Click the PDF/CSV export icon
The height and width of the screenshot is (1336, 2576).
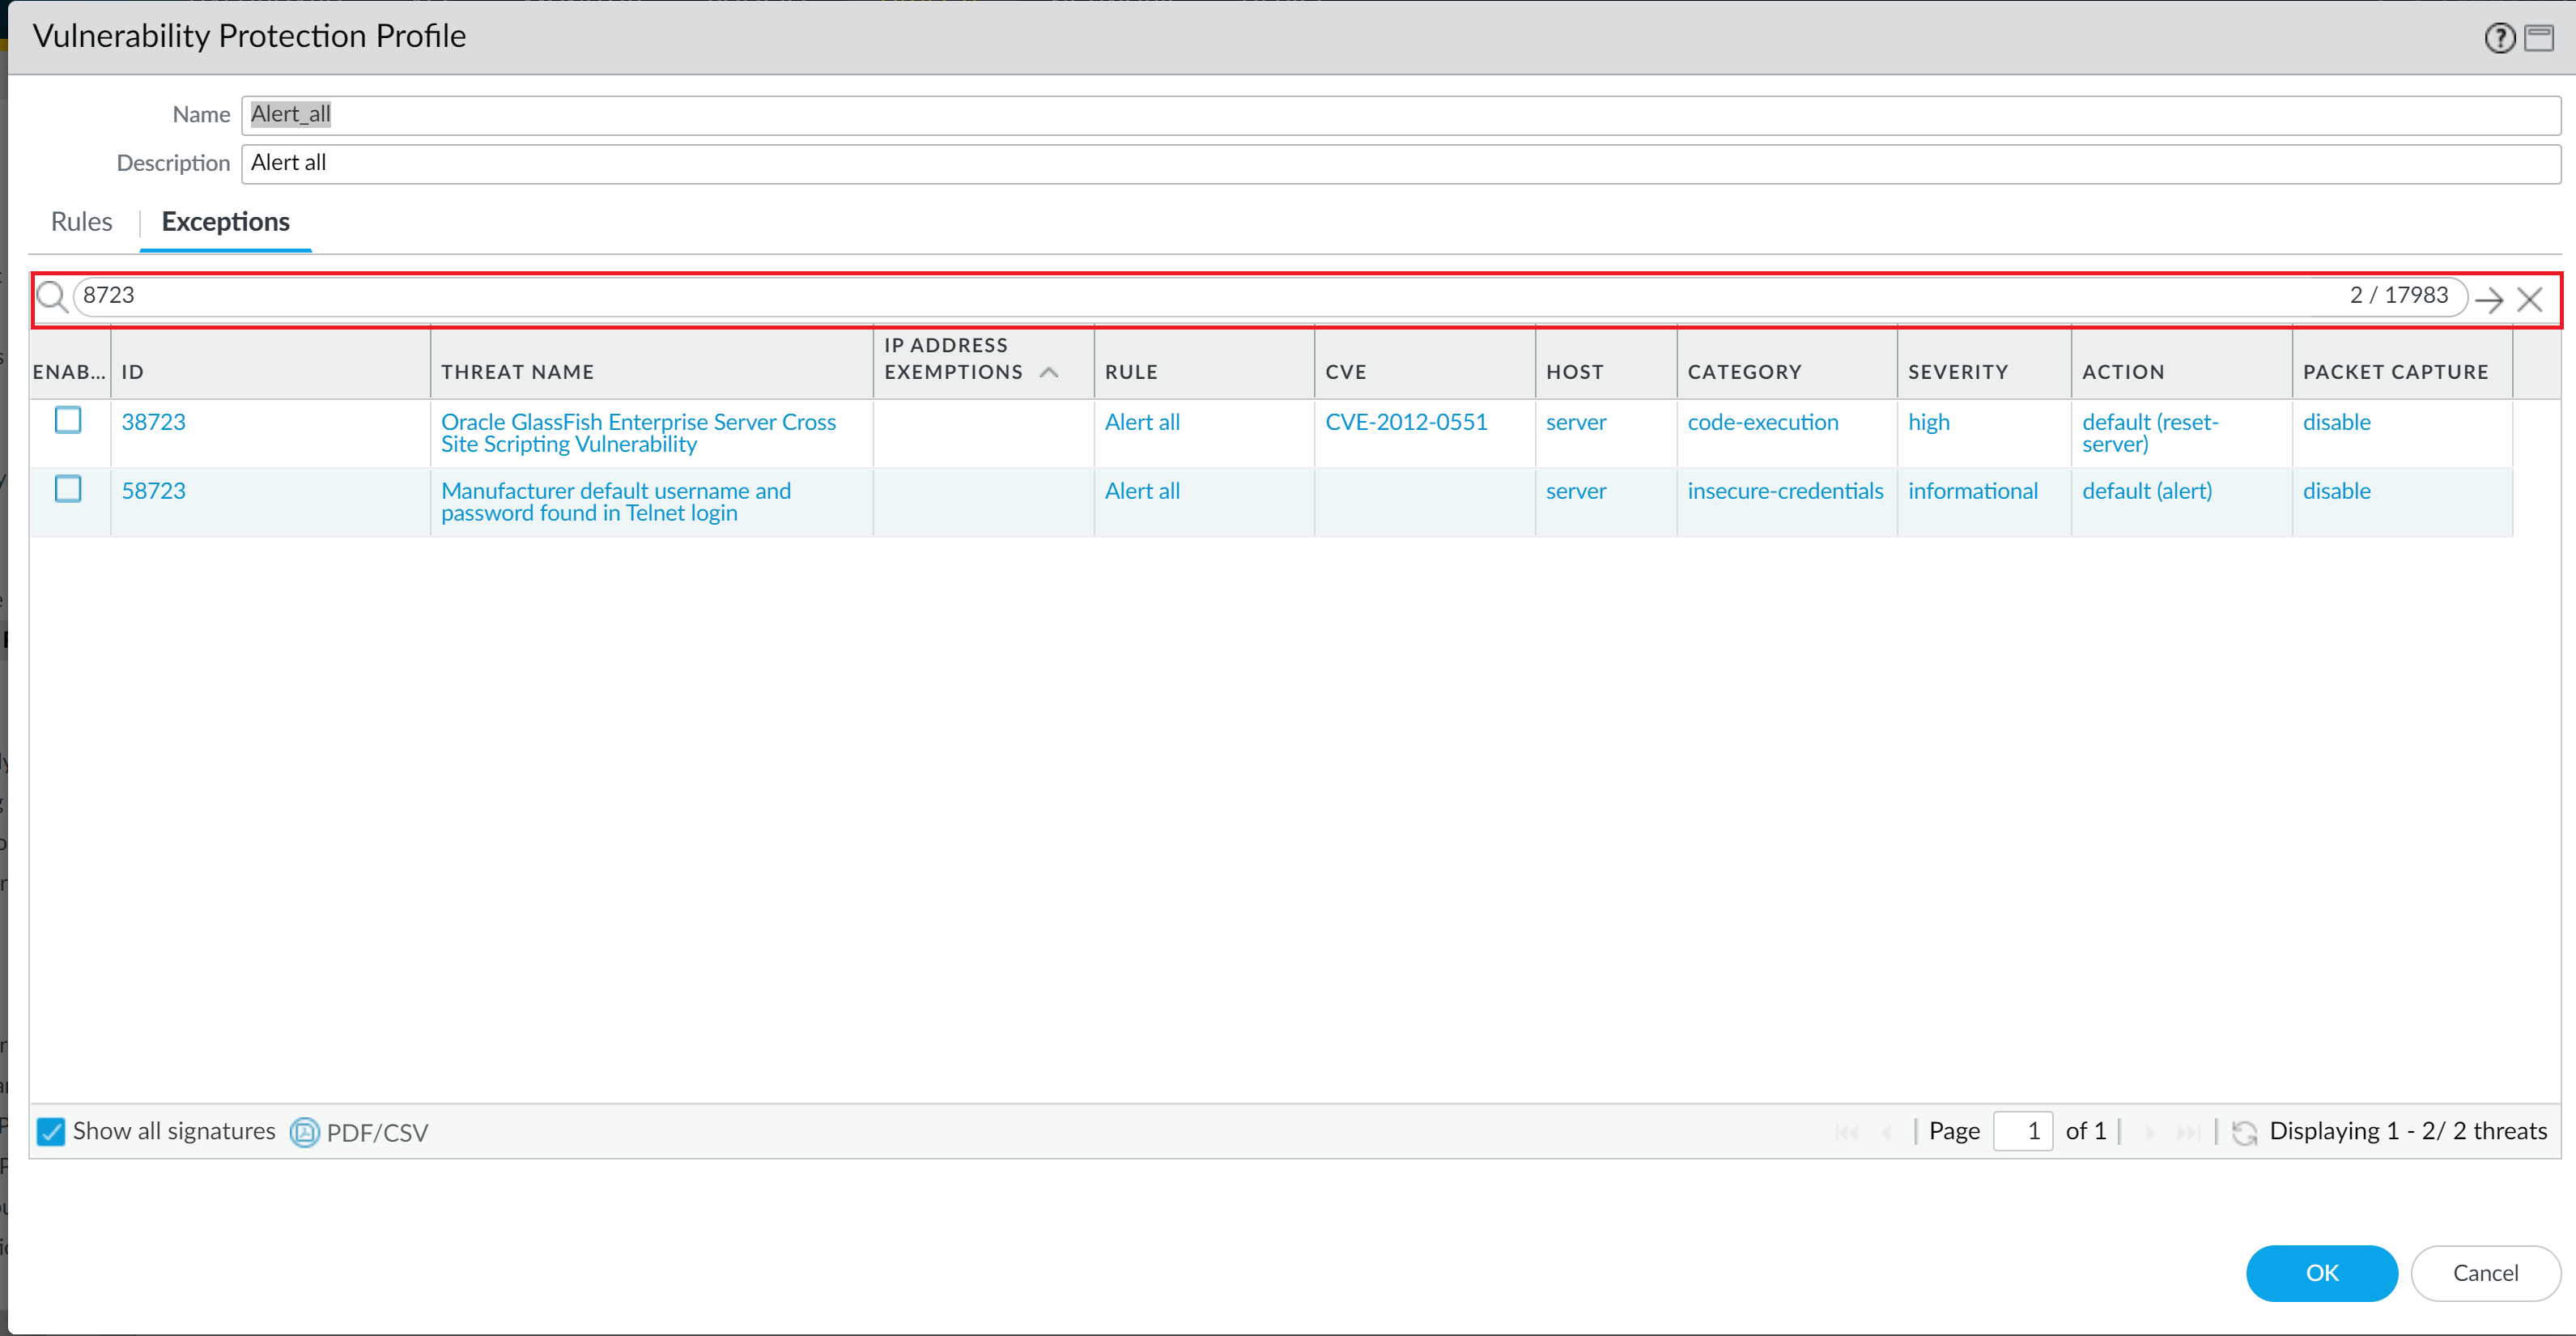click(304, 1132)
